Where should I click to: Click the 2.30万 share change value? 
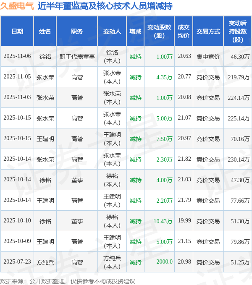click(164, 159)
